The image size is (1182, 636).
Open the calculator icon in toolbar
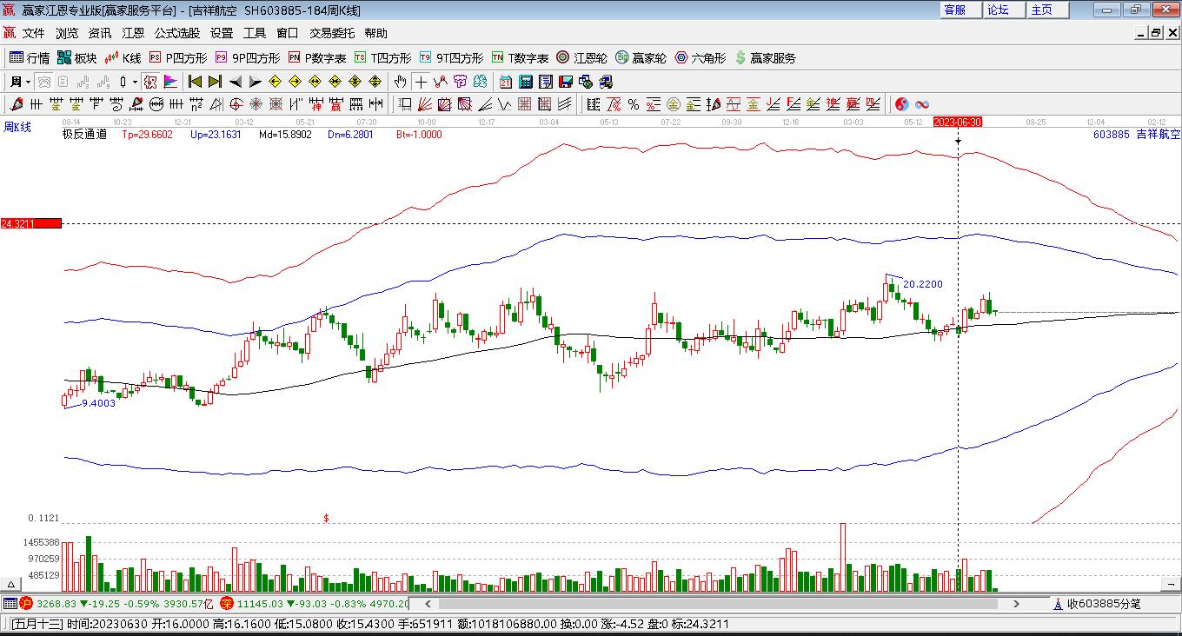526,82
